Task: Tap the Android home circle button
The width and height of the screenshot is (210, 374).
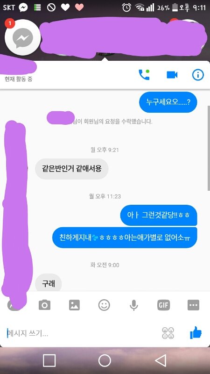Action: pos(105,360)
